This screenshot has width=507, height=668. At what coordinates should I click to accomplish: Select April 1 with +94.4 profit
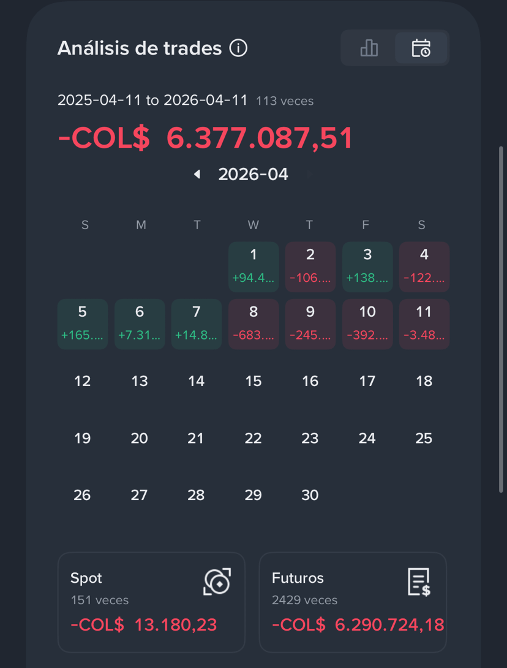(254, 267)
